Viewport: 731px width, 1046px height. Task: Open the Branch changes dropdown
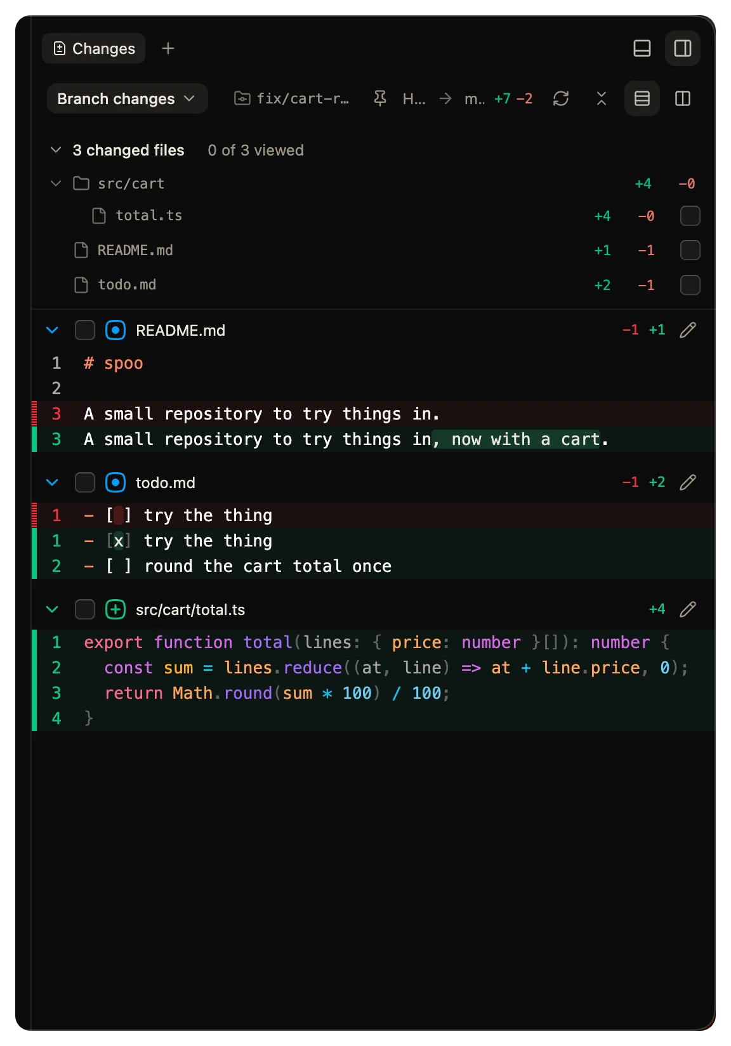click(x=127, y=98)
